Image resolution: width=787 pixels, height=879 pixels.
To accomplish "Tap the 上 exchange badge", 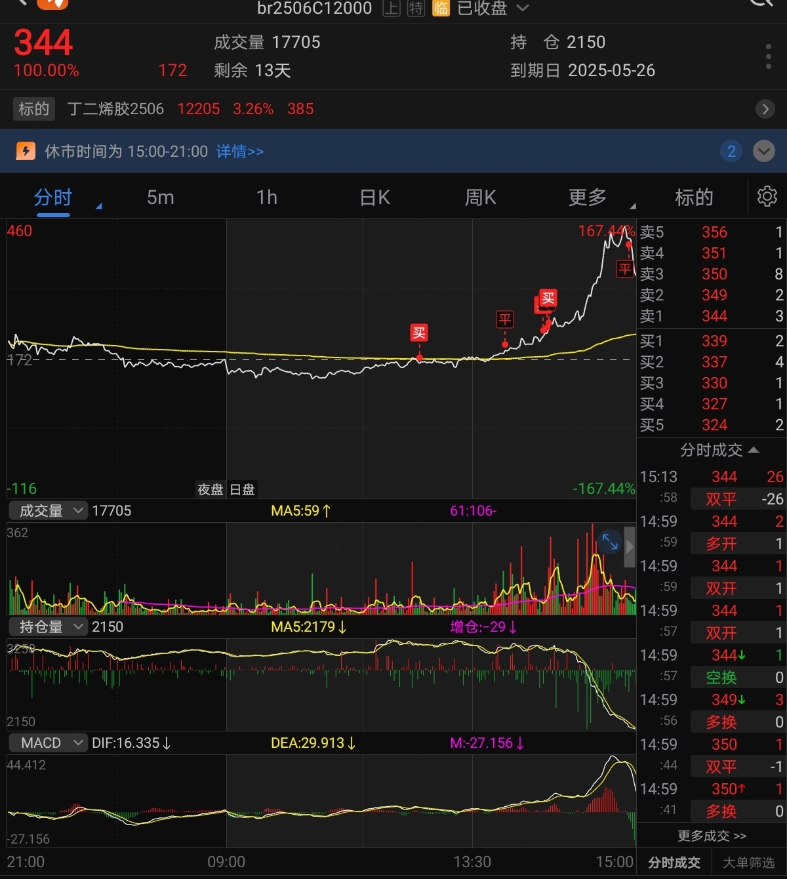I will click(392, 8).
